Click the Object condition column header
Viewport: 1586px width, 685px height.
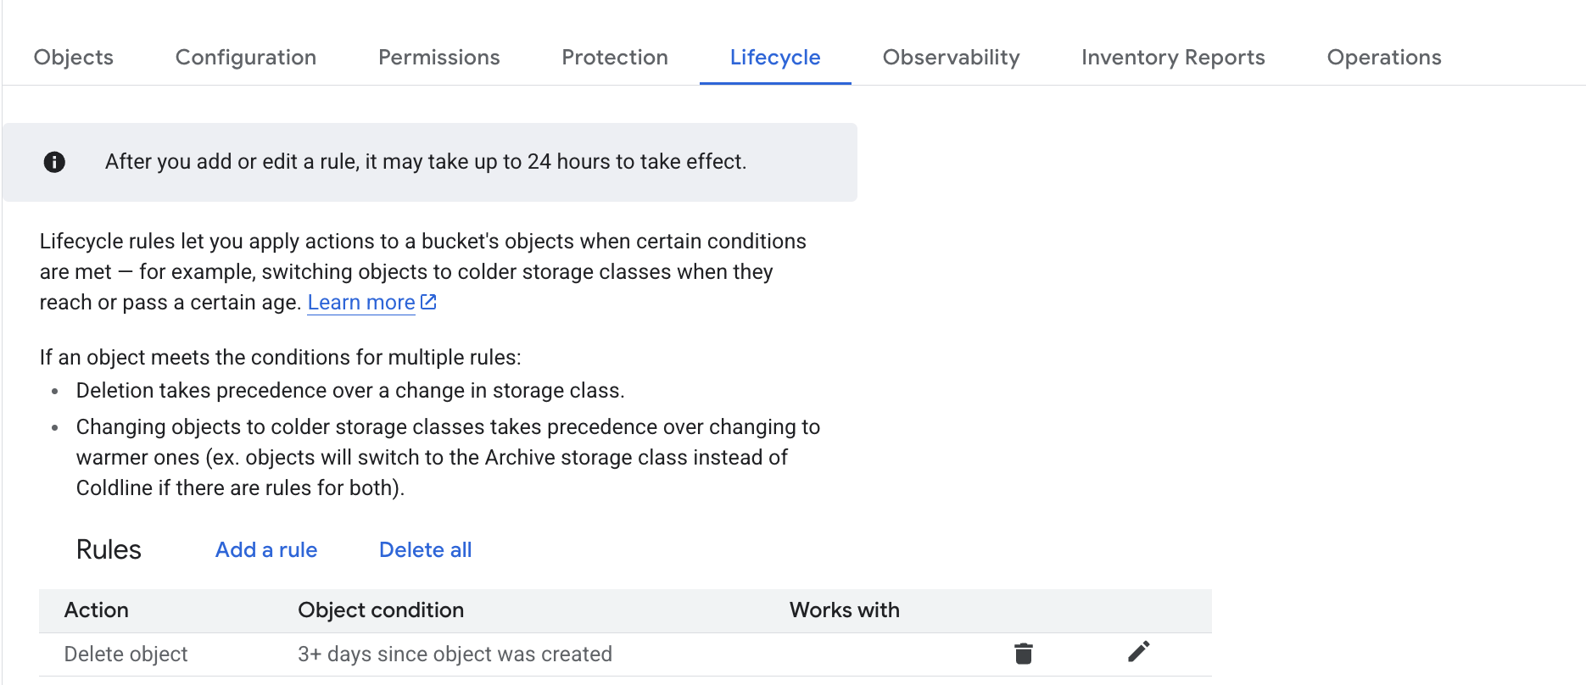point(381,610)
